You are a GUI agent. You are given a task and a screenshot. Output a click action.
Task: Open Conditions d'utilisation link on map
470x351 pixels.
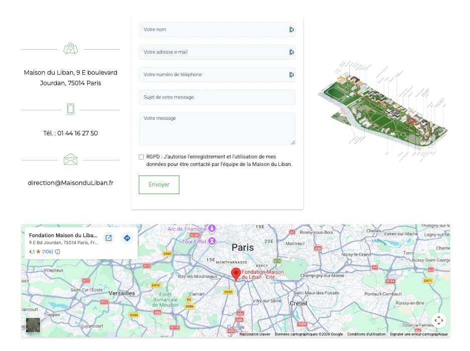point(366,334)
